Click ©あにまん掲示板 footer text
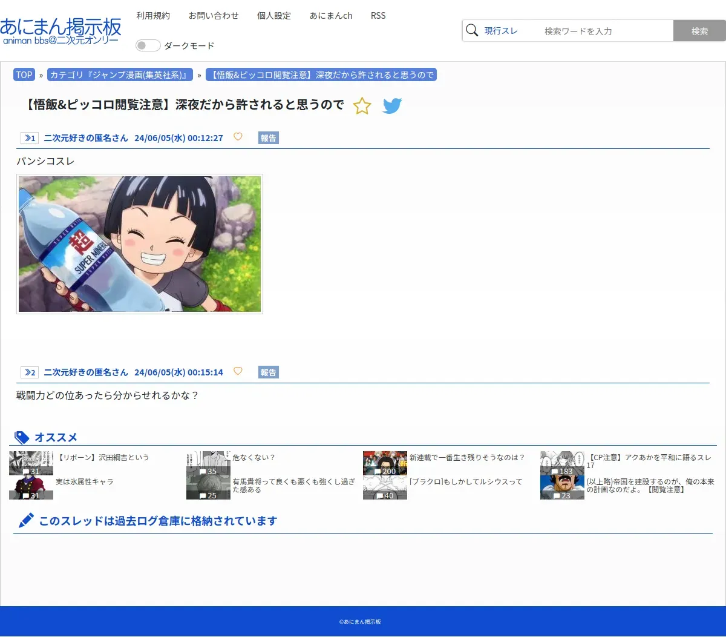The height and width of the screenshot is (637, 726). (360, 622)
